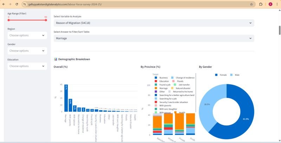Image resolution: width=281 pixels, height=143 pixels.
Task: Click the site information icon in address bar
Action: coord(25,4)
